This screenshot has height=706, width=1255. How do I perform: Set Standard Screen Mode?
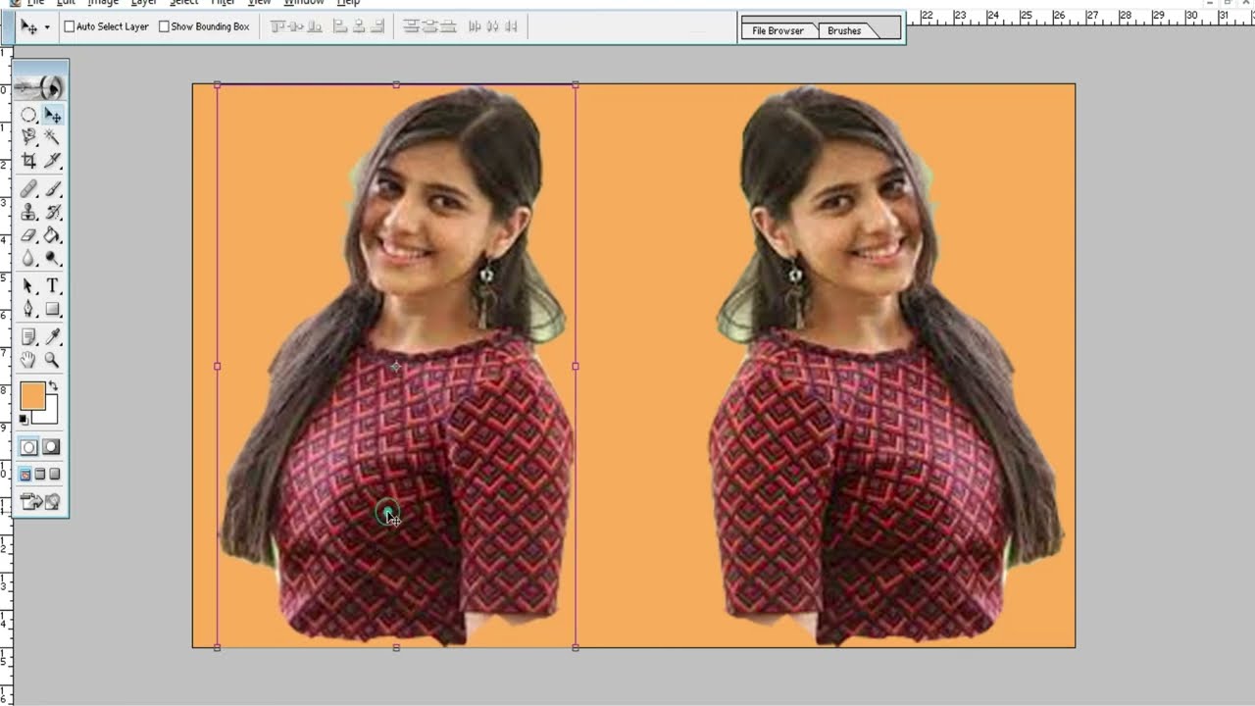pyautogui.click(x=25, y=475)
